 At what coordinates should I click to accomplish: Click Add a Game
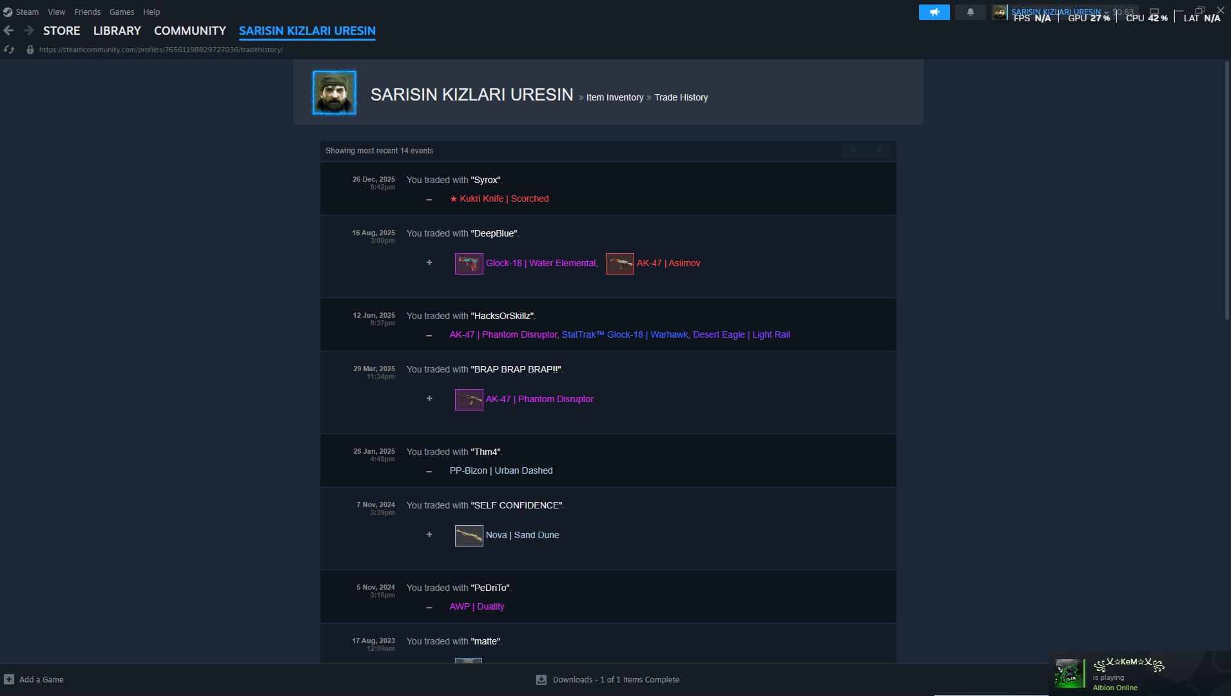[x=34, y=680]
